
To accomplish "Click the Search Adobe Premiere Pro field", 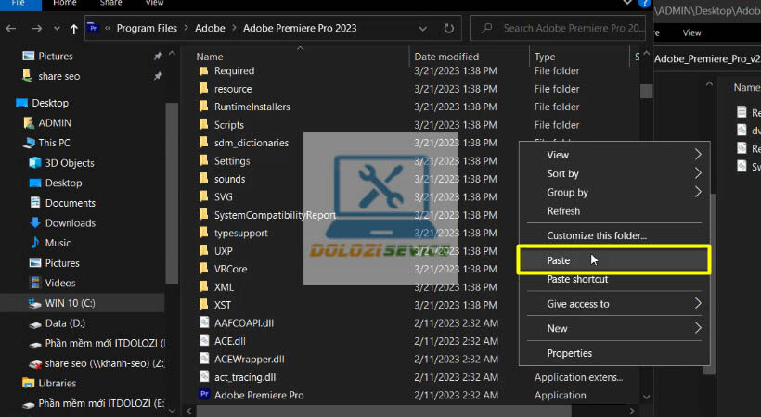I will 558,28.
